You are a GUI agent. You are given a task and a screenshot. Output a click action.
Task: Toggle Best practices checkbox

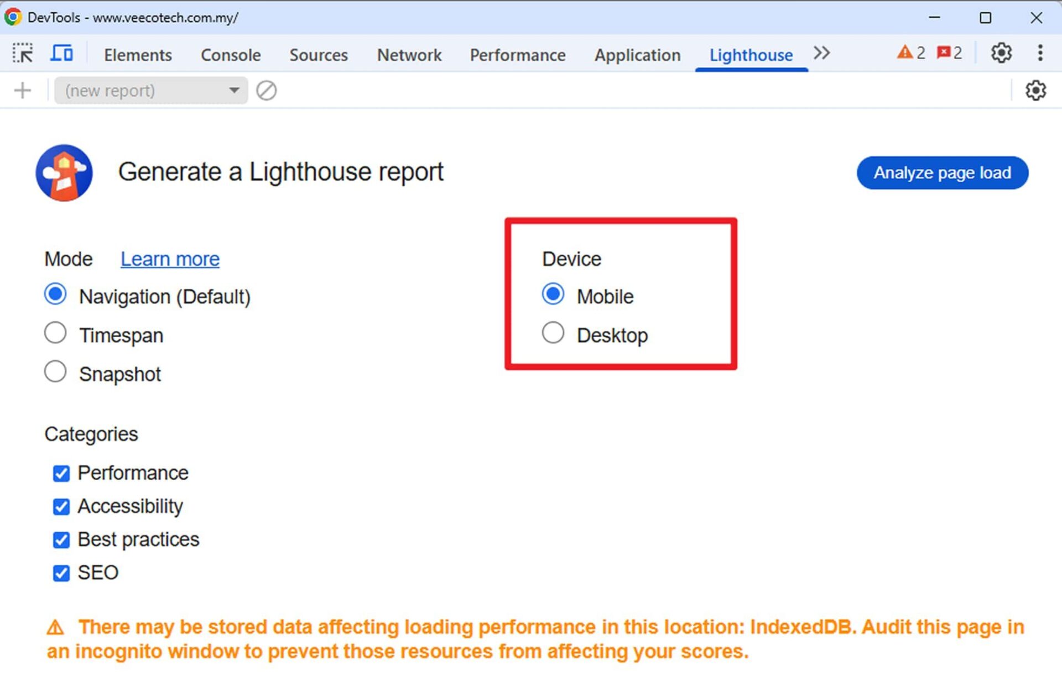point(61,540)
